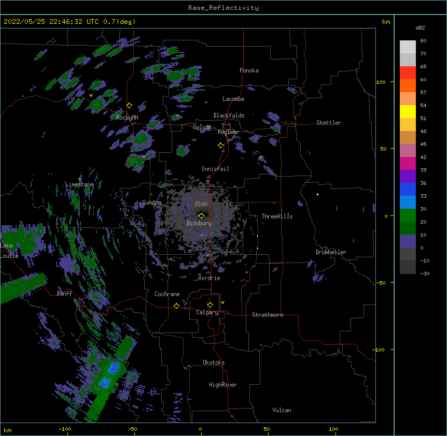Click the Blackfalds town label

[229, 115]
